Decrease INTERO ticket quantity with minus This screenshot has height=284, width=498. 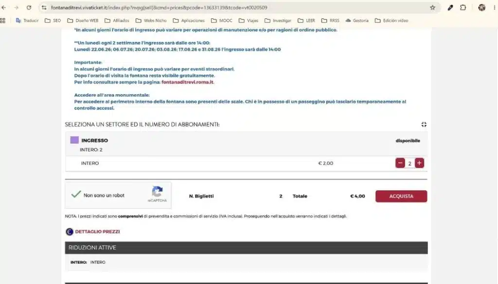coord(400,163)
